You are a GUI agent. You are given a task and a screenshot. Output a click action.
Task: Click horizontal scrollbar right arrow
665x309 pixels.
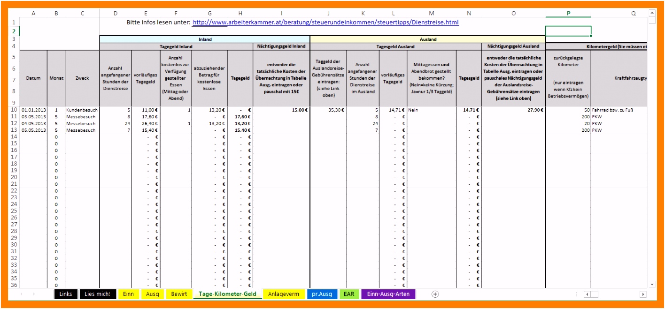pyautogui.click(x=643, y=294)
